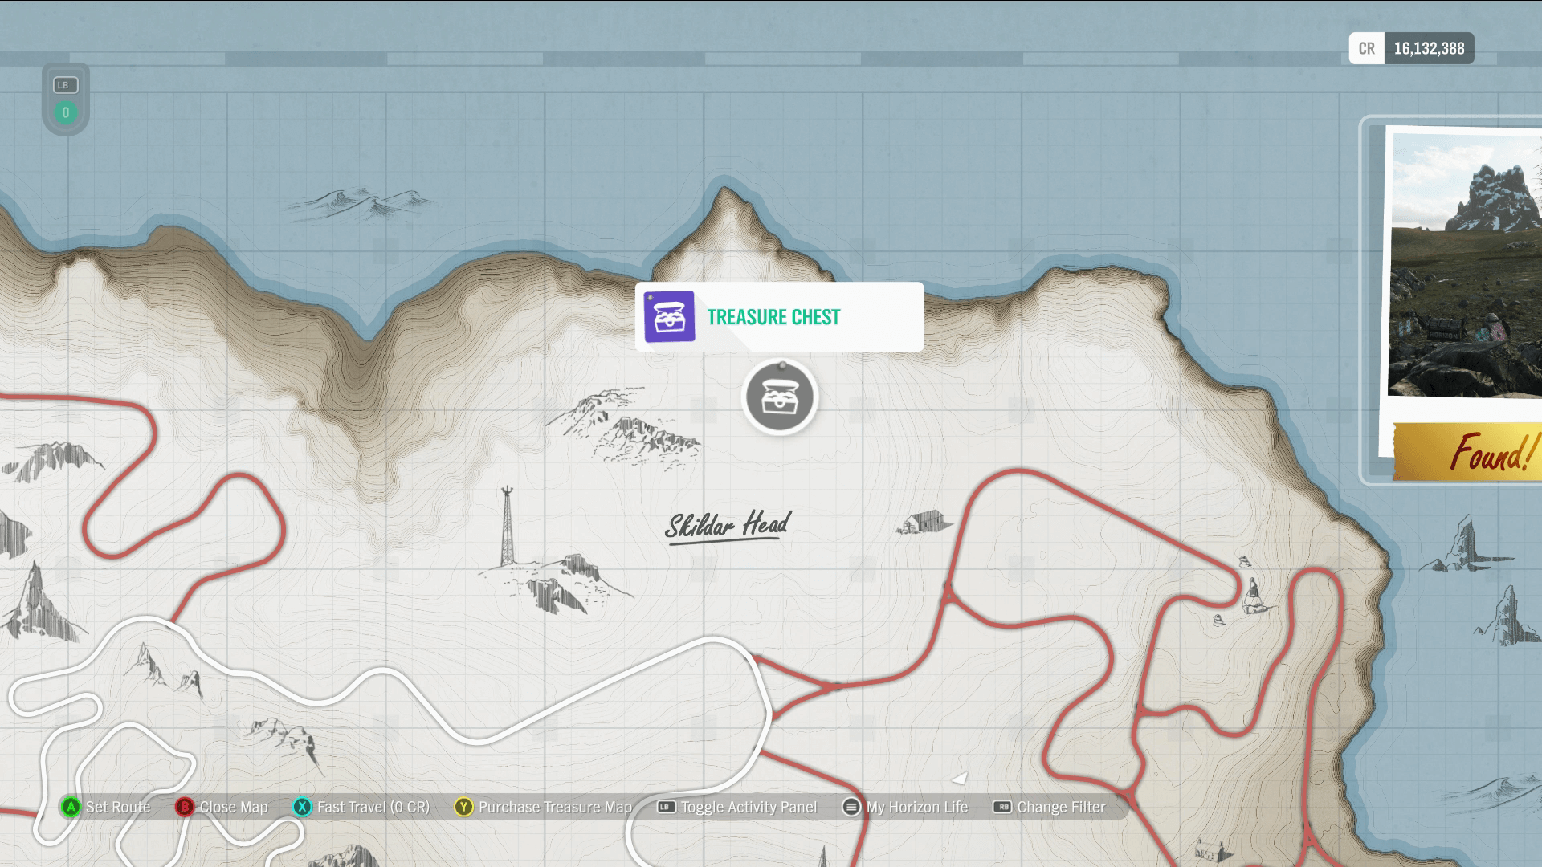Screen dimensions: 1542x867
Task: Click the RB icon beside Change Filter
Action: (1002, 807)
